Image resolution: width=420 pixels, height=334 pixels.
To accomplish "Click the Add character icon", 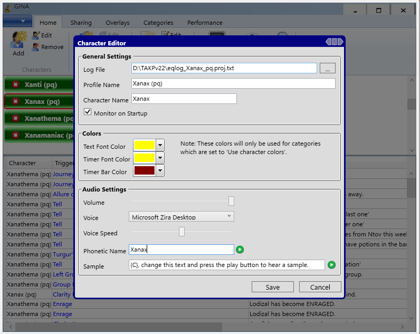I will (18, 41).
